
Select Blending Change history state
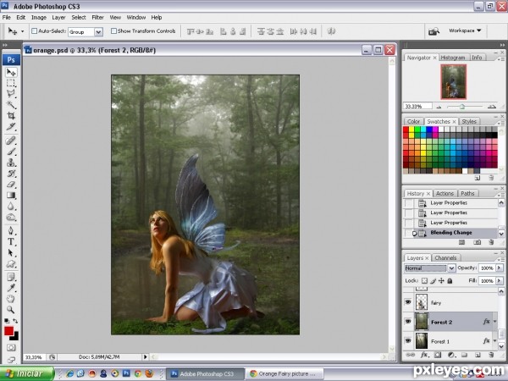pyautogui.click(x=451, y=233)
